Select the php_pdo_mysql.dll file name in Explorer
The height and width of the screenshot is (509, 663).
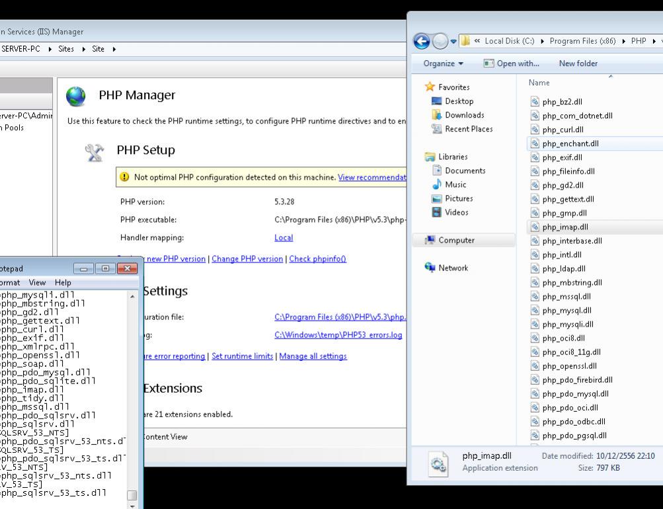tap(576, 395)
